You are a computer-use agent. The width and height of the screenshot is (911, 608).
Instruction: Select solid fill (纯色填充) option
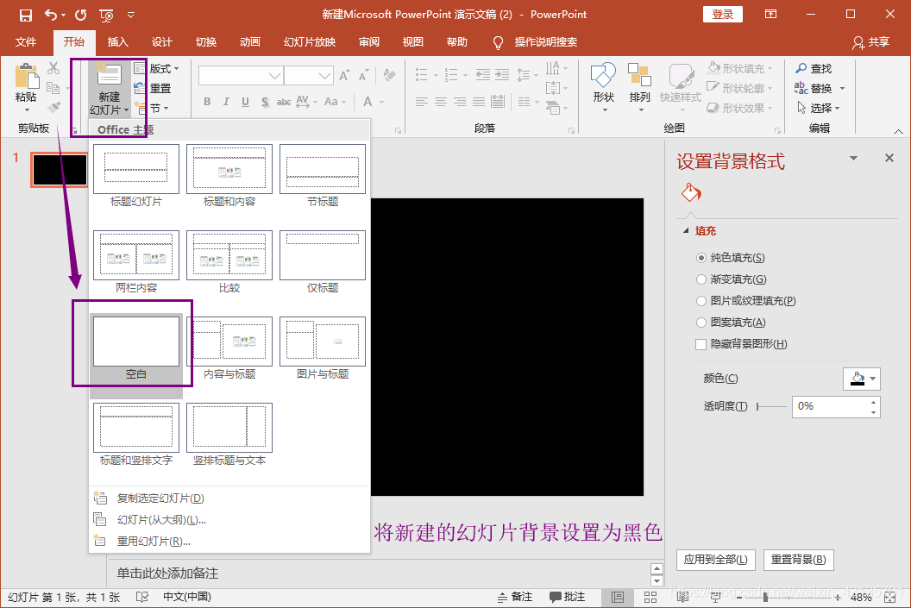(x=701, y=258)
